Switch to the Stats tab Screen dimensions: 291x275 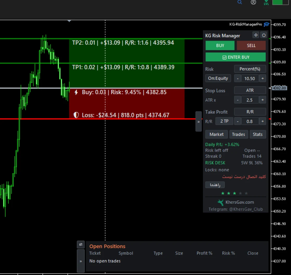point(258,134)
